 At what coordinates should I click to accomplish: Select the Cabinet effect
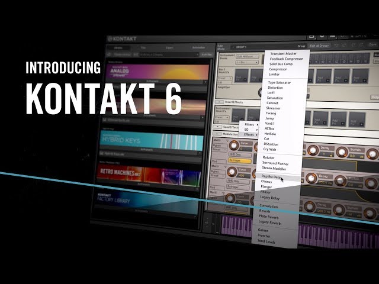tap(272, 103)
